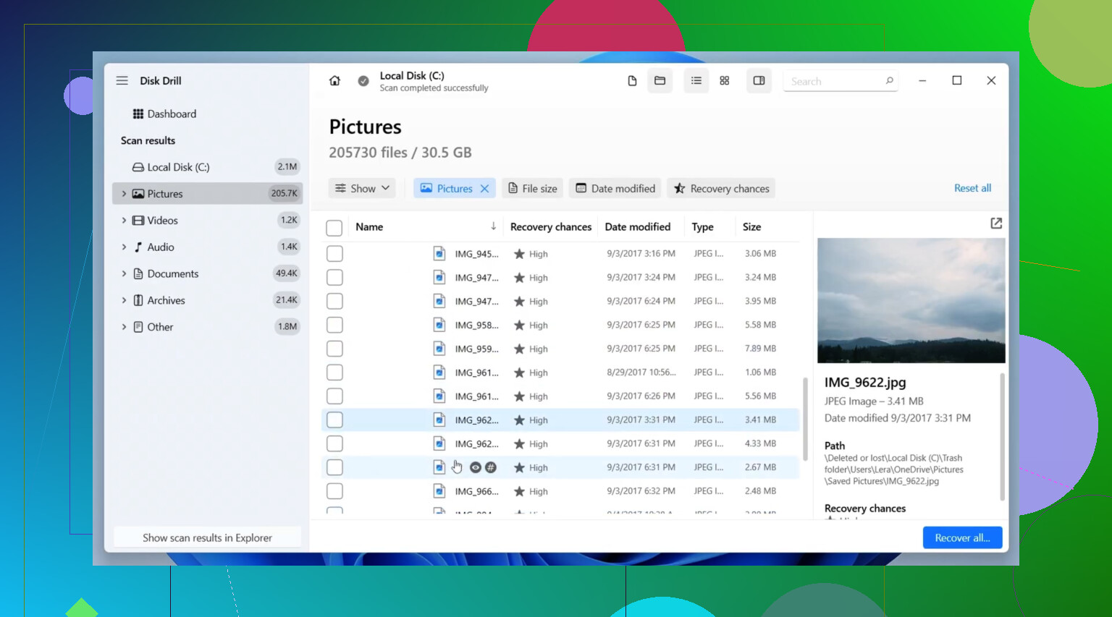Screen dimensions: 1112x617
Task: Click the eye preview icon in hovered row
Action: coord(476,467)
